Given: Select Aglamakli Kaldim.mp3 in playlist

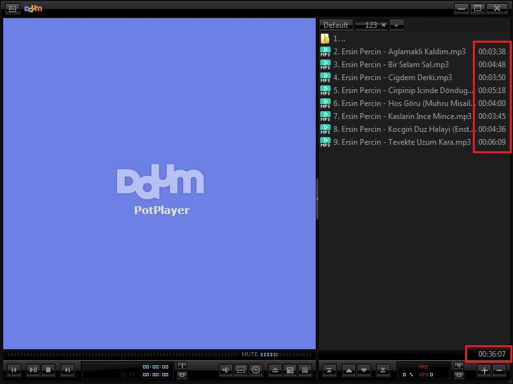Looking at the screenshot, I should (x=413, y=52).
